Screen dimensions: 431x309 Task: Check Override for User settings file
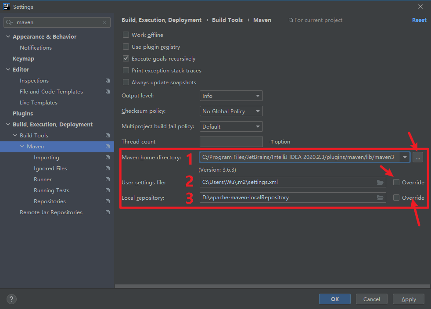coord(396,182)
